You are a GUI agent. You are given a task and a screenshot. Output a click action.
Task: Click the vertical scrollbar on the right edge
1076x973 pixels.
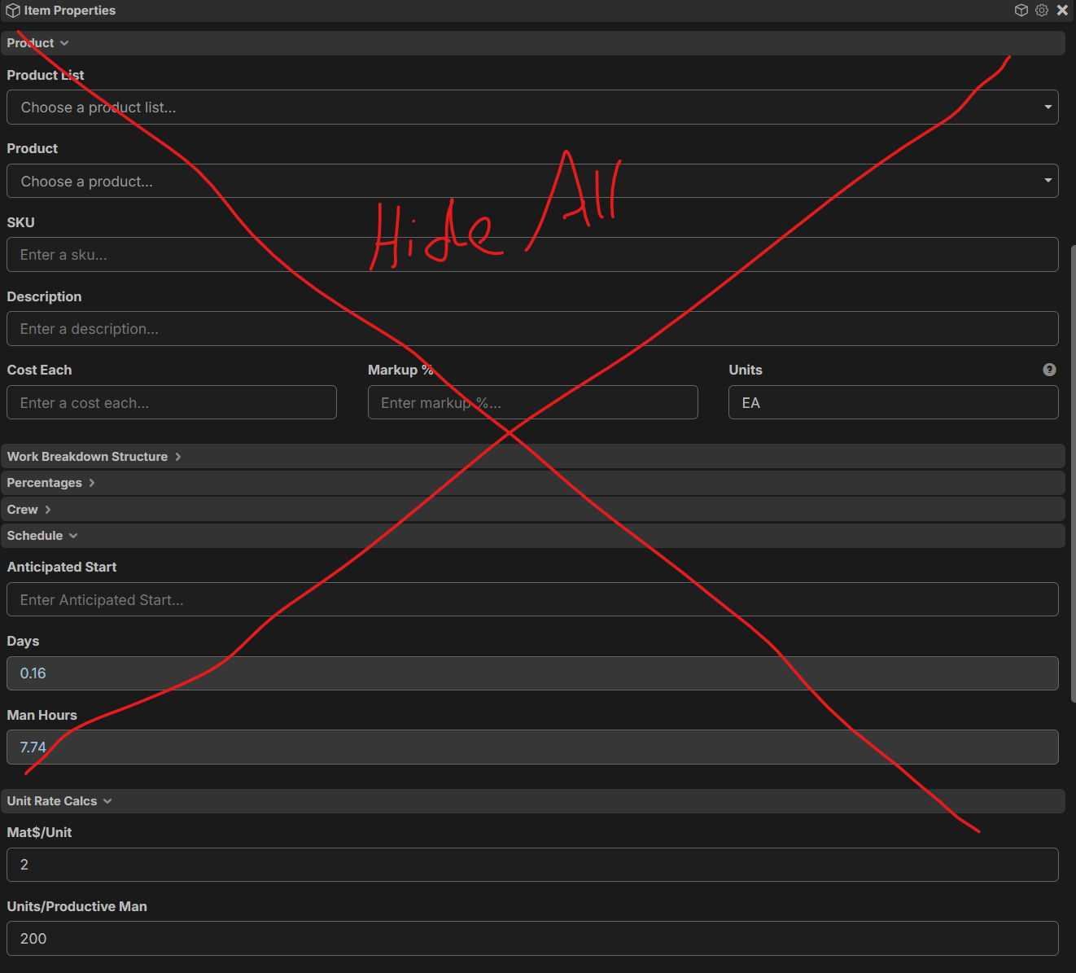1073,472
